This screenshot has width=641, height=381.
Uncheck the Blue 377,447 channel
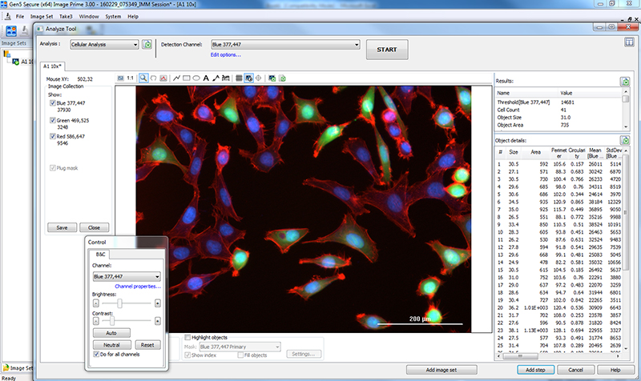pos(53,103)
